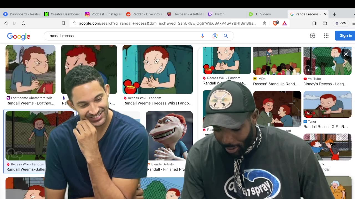355x199 pixels.
Task: Open Brave Shields lion icon
Action: tap(275, 23)
